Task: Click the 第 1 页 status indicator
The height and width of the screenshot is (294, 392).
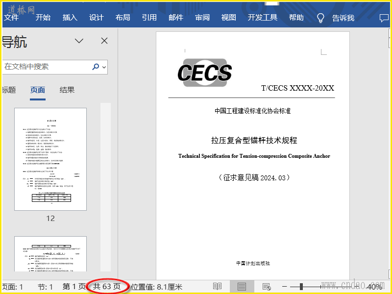Action: 74,287
